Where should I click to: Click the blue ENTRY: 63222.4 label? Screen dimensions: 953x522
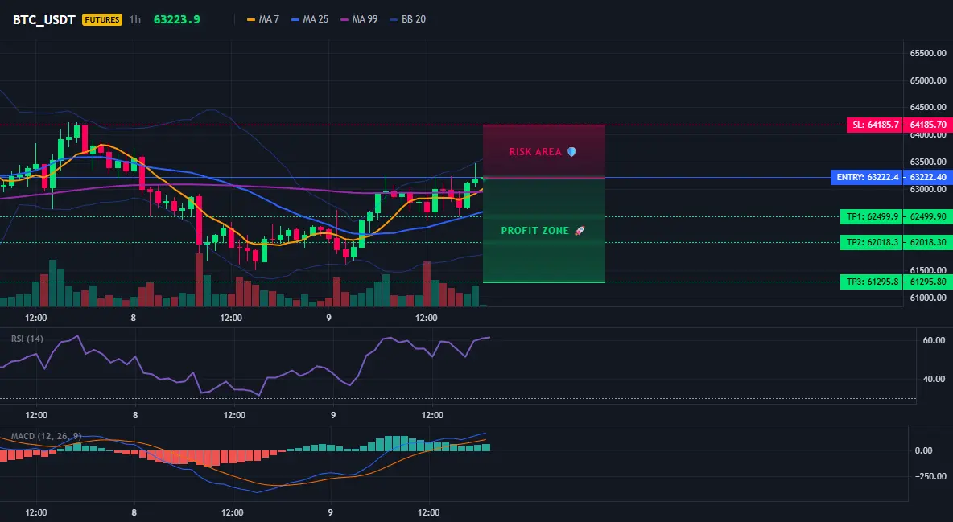point(866,178)
